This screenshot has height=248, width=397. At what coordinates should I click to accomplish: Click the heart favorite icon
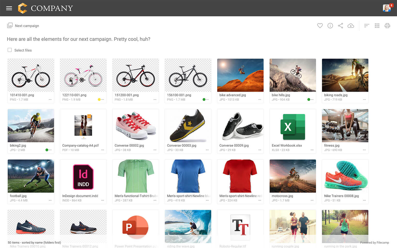click(320, 26)
